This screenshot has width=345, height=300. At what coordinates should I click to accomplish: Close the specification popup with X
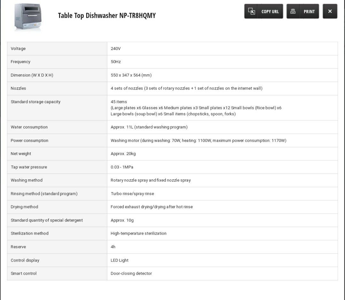click(330, 12)
